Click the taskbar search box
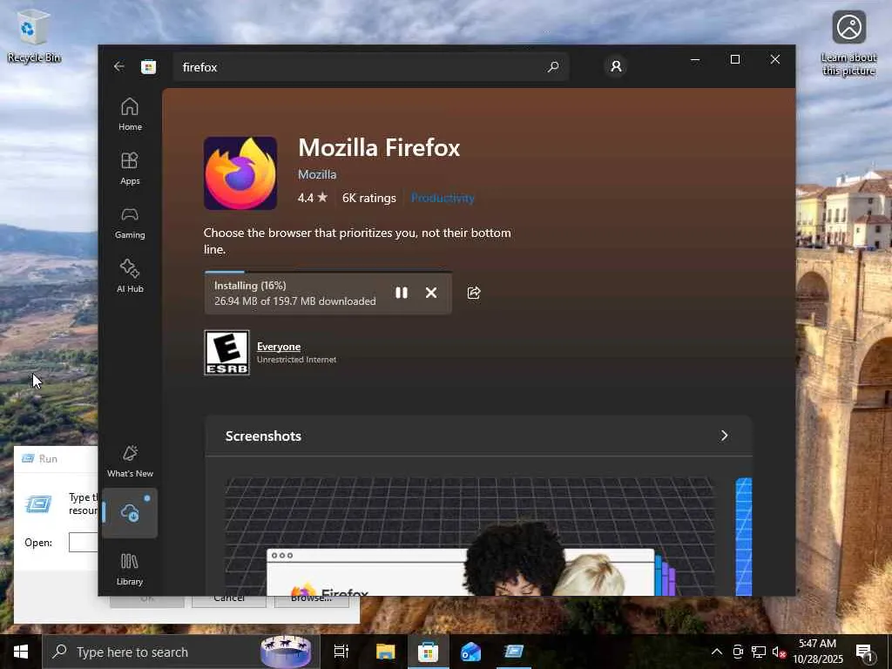Image resolution: width=892 pixels, height=669 pixels. pyautogui.click(x=181, y=652)
